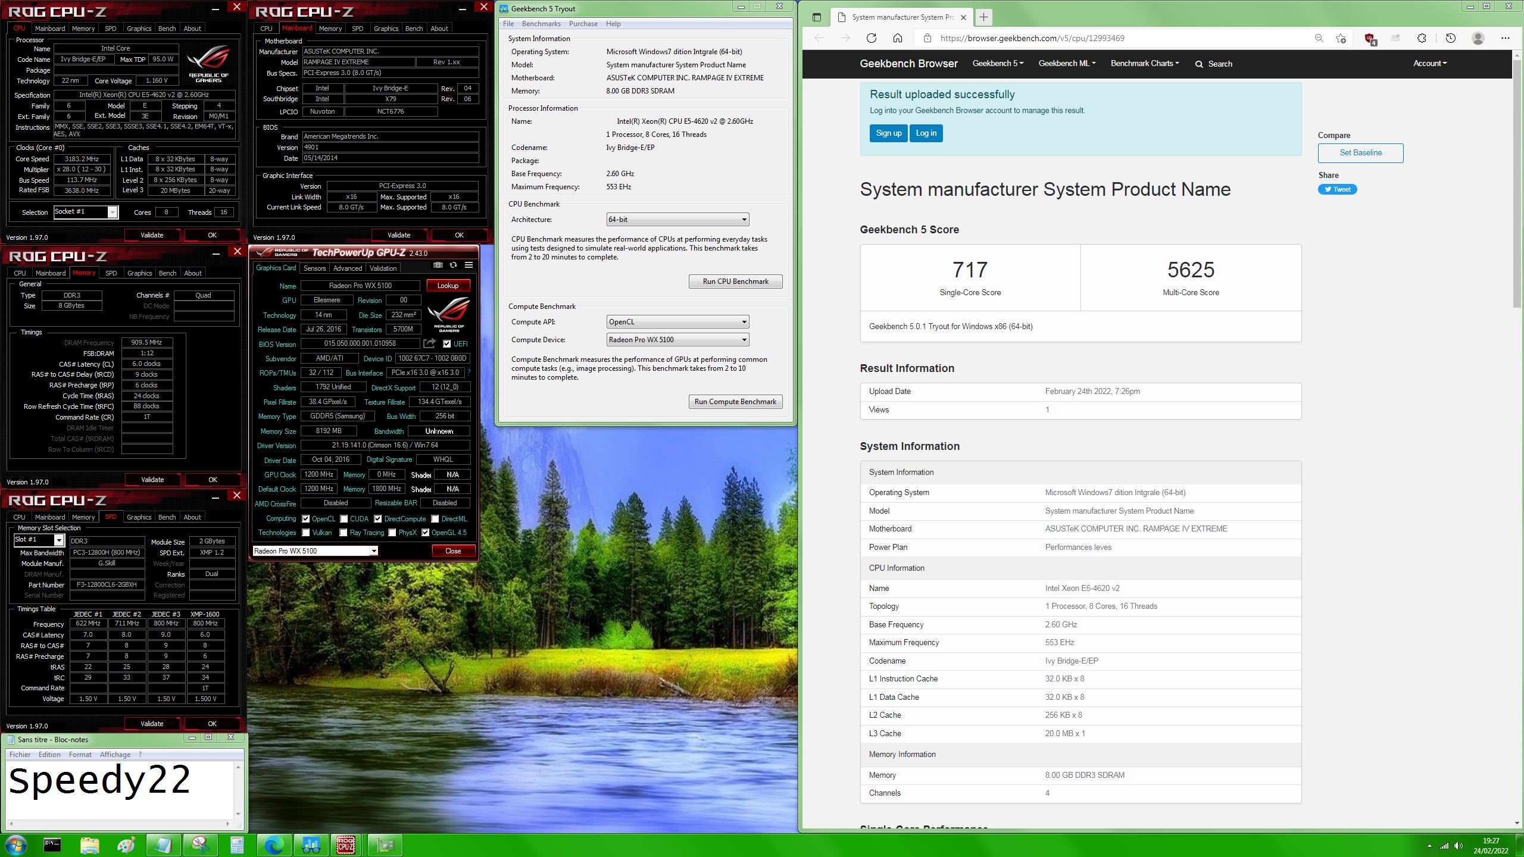
Task: Open the Architecture 64-bit dropdown in Geekbench
Action: point(677,220)
